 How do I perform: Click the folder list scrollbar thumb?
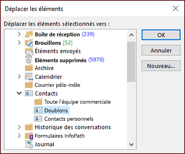[131, 62]
